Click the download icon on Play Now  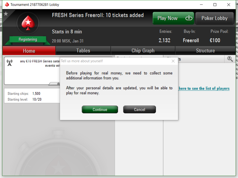189,18
